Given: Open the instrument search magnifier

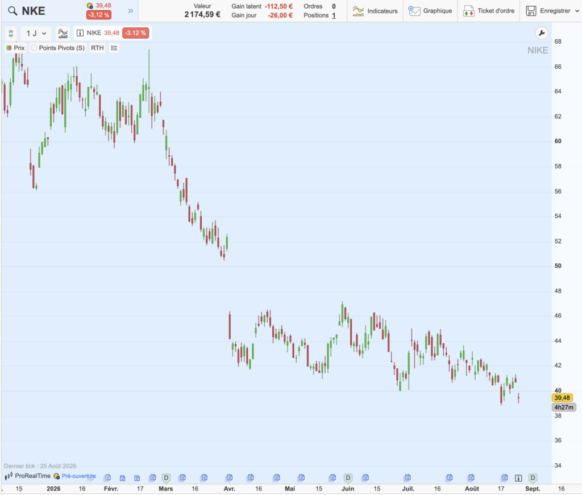Looking at the screenshot, I should point(13,11).
